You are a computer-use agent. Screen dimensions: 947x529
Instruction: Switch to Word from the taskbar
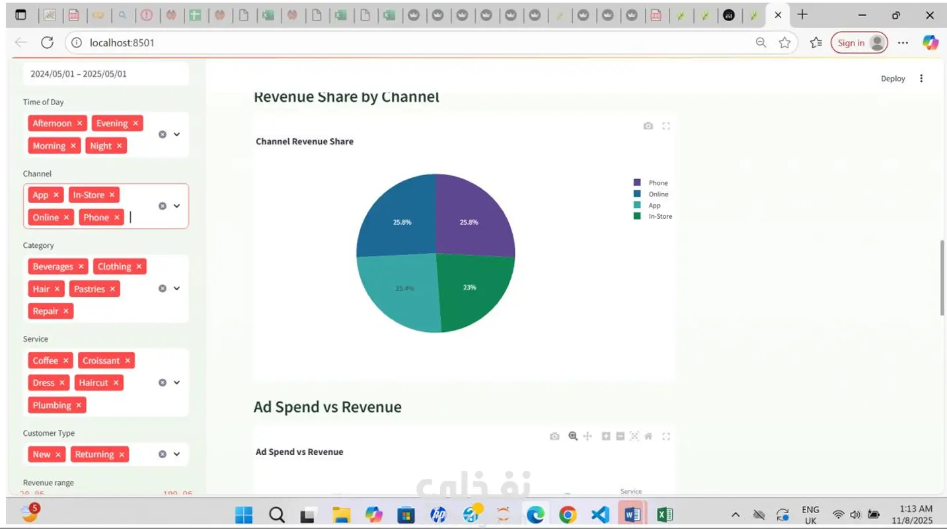click(632, 514)
